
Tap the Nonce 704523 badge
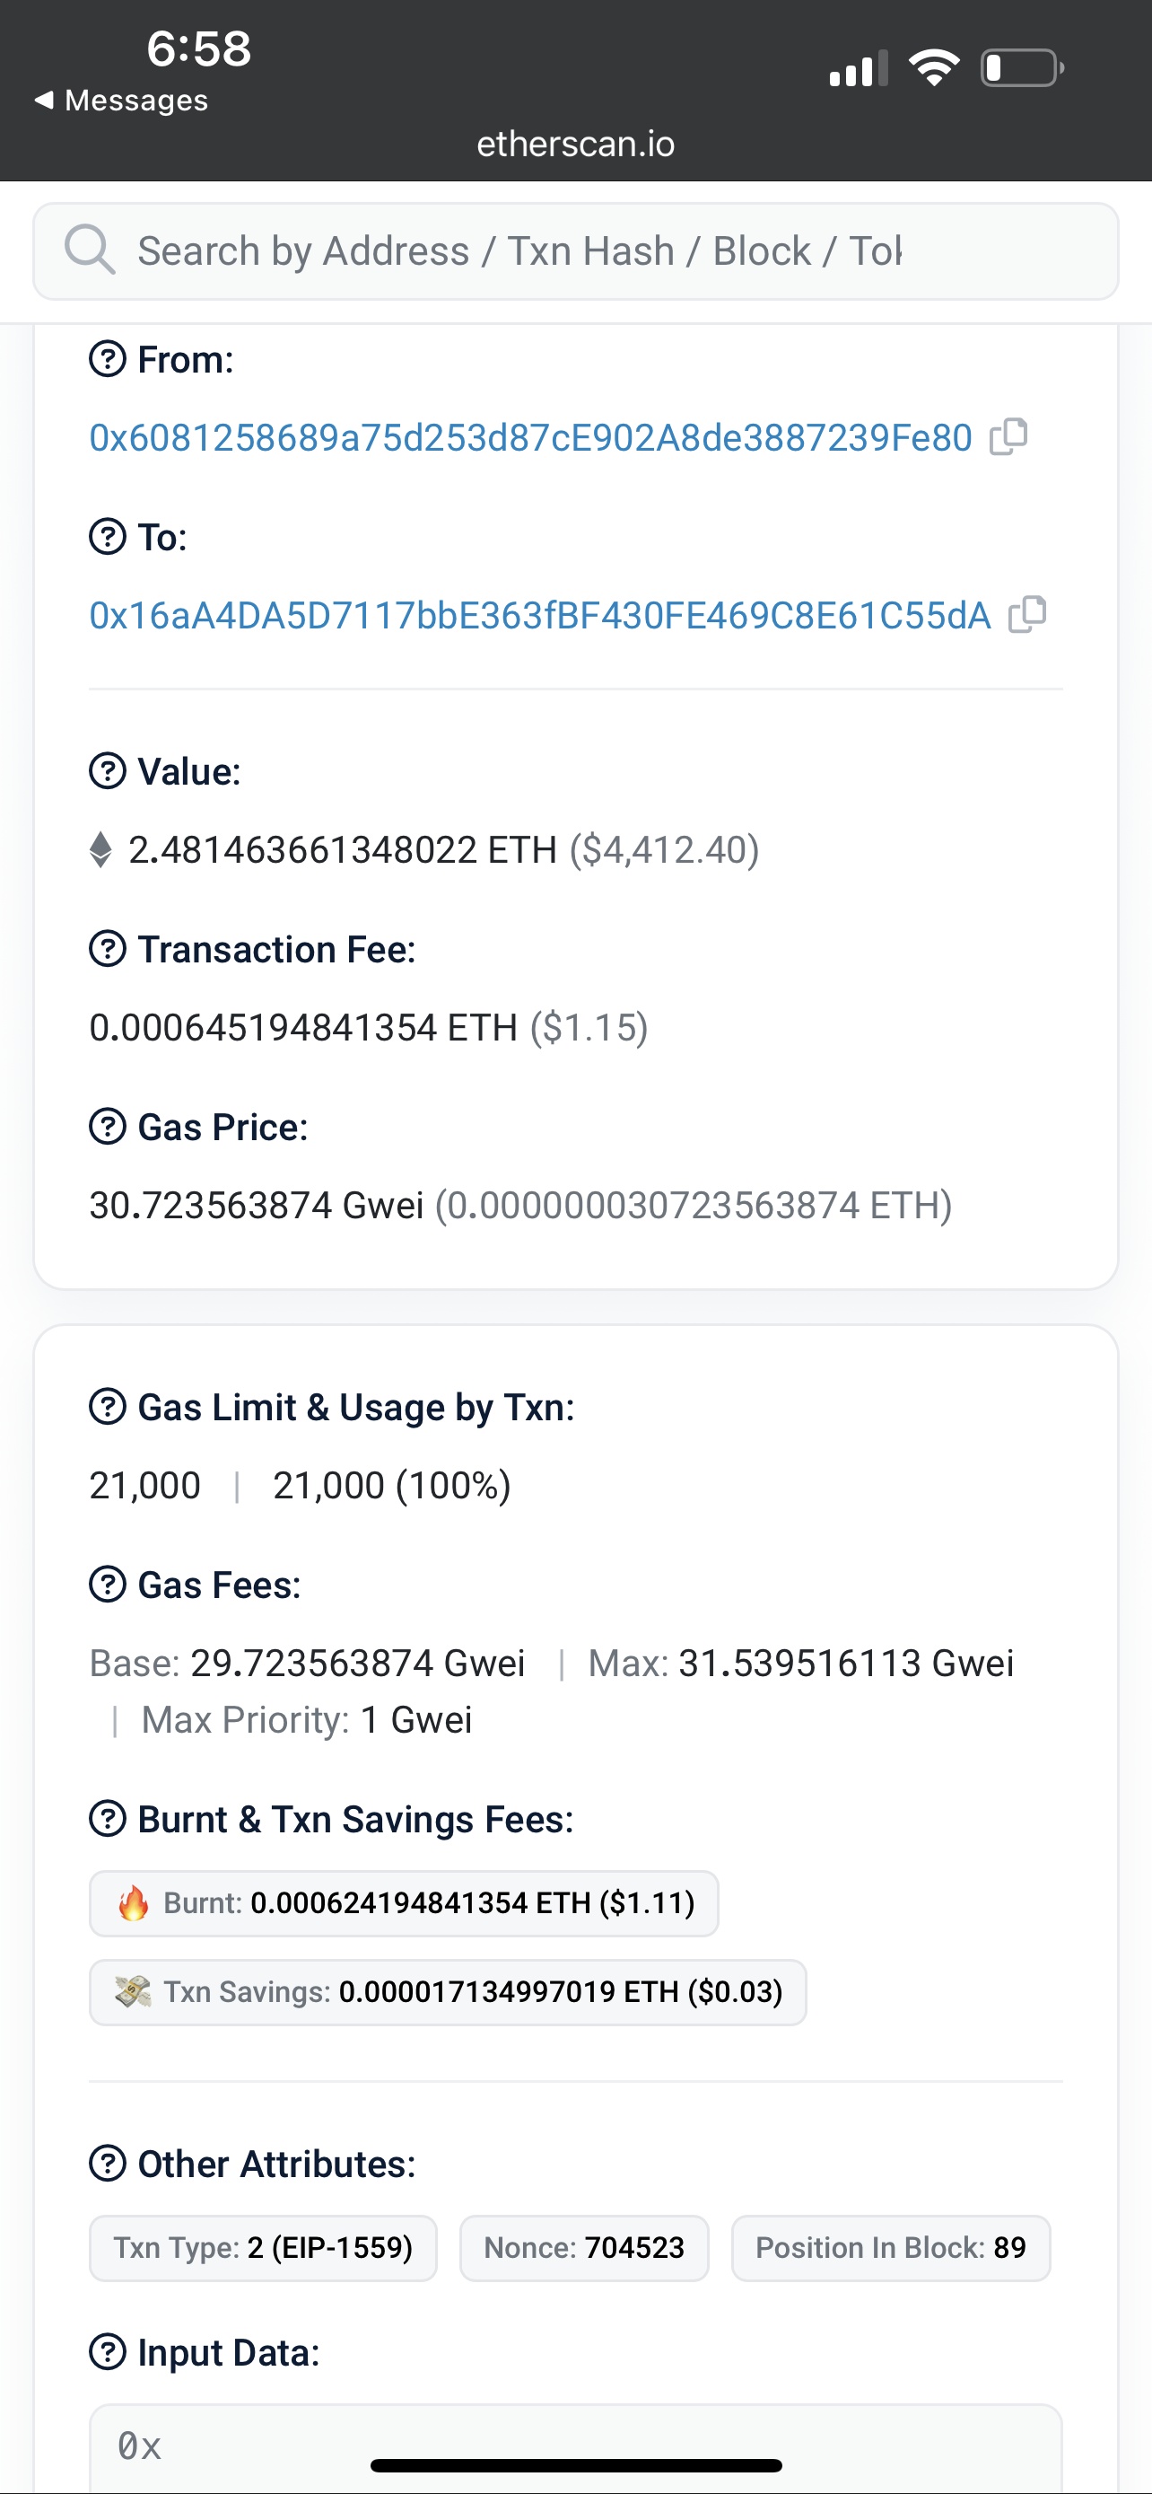(583, 2247)
